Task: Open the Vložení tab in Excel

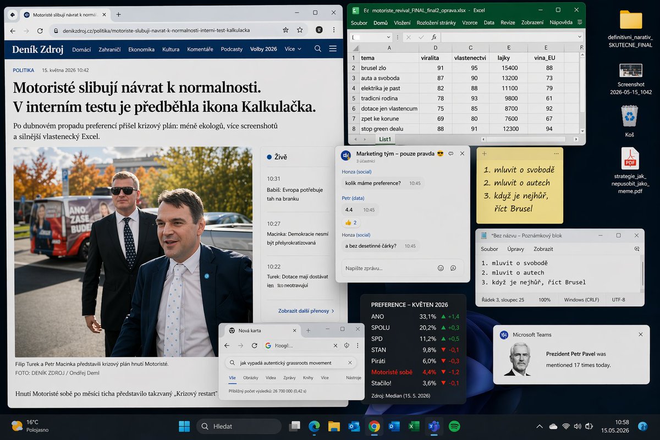Action: pos(403,23)
